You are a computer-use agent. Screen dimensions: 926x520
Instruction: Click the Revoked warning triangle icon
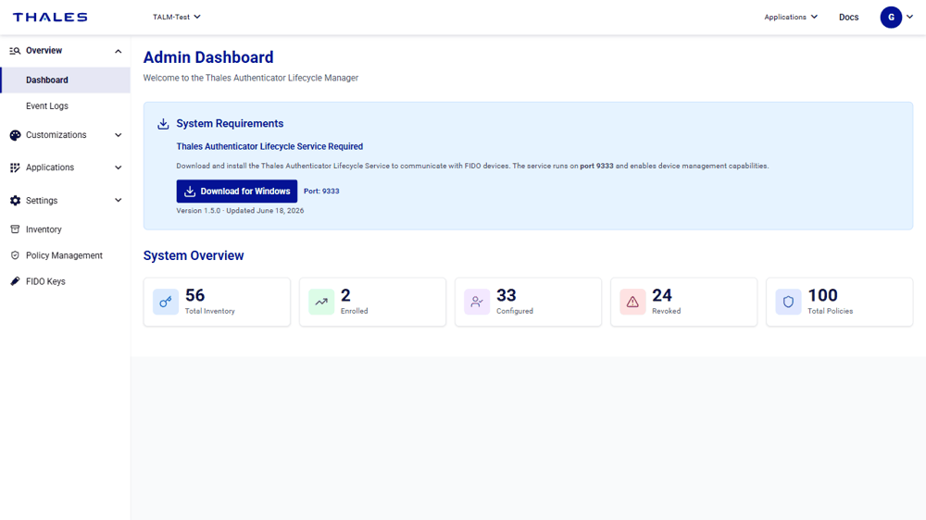click(632, 302)
